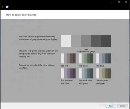
Task: Close the calibration window
Action: (126, 2)
